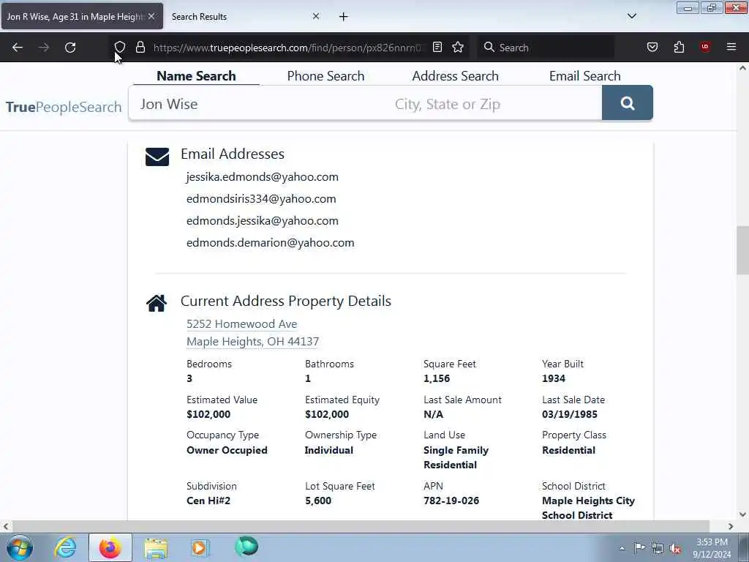Click the Email Addresses heading
749x562 pixels.
[x=232, y=154]
